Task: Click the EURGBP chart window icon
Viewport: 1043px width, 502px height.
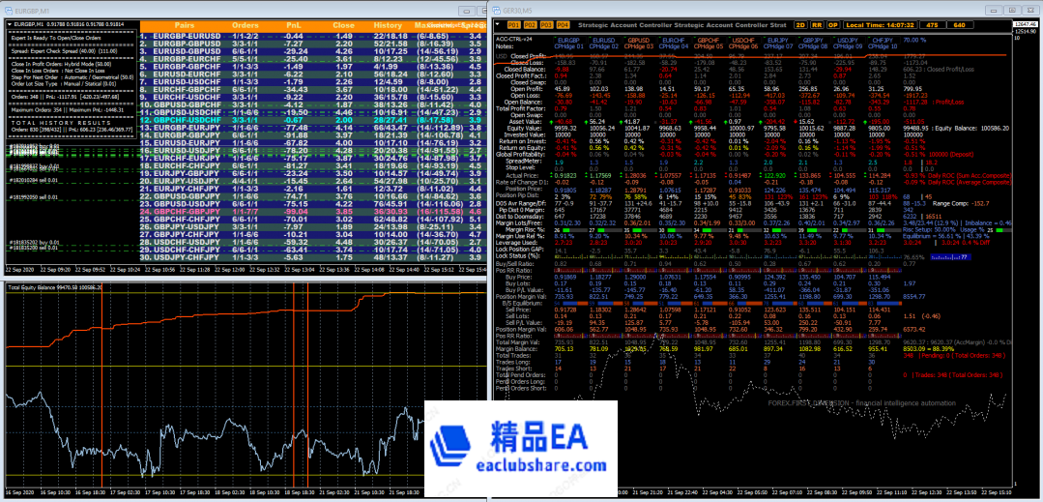Action: [x=8, y=8]
